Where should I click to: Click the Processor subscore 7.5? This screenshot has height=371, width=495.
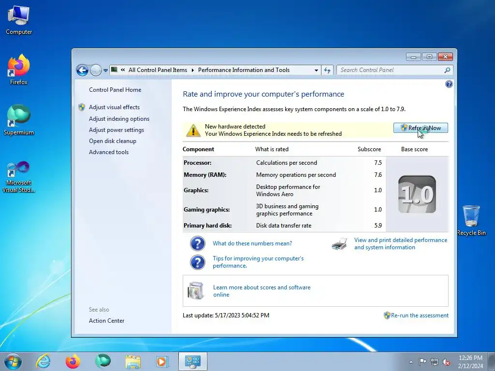point(378,162)
